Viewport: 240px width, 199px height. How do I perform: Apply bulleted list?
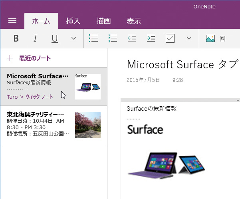(93, 38)
